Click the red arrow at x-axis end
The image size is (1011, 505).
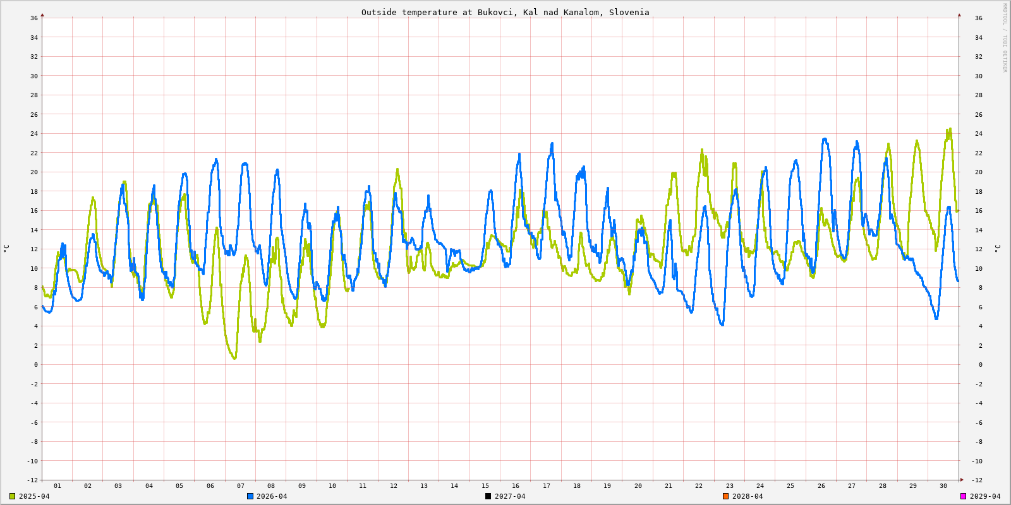pos(962,480)
